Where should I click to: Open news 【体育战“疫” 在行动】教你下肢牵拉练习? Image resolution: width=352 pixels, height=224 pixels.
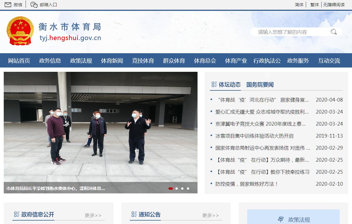pyautogui.click(x=262, y=172)
